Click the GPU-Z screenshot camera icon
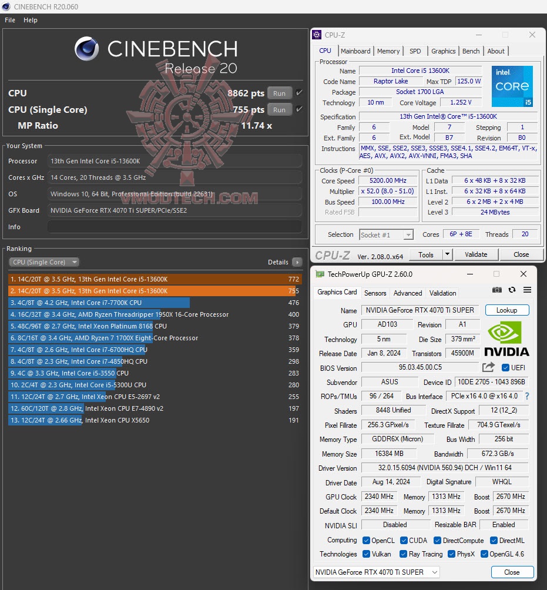 tap(497, 290)
